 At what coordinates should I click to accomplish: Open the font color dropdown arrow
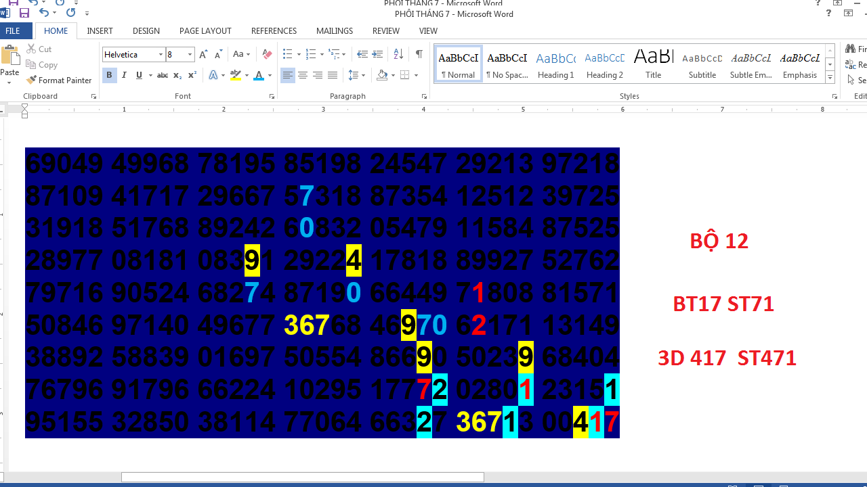click(270, 75)
